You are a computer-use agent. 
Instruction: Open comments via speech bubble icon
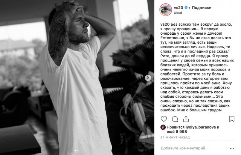tap(175, 119)
